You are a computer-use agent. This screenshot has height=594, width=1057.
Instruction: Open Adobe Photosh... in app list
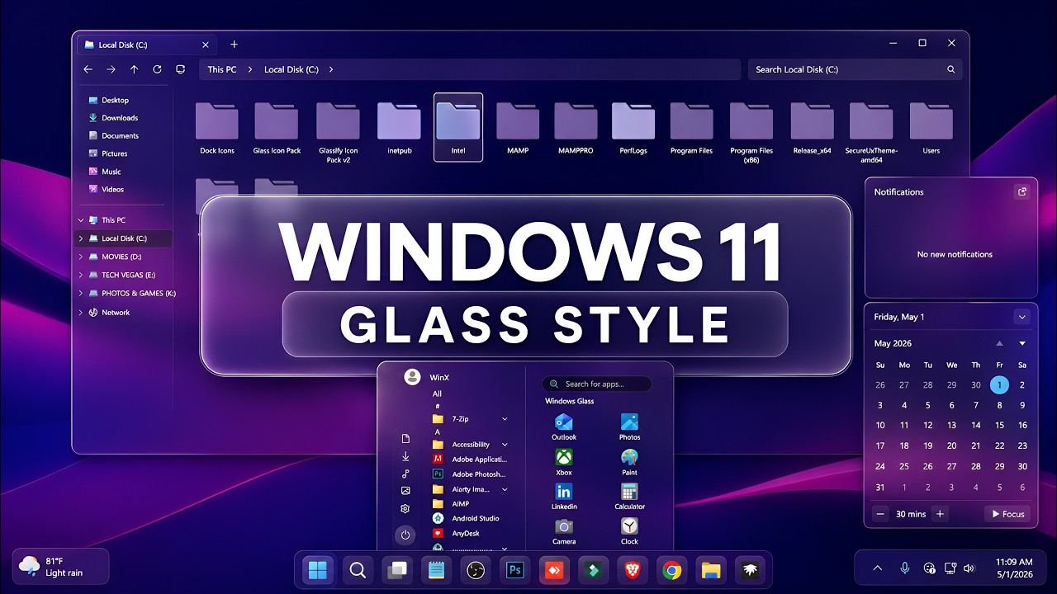(x=468, y=474)
